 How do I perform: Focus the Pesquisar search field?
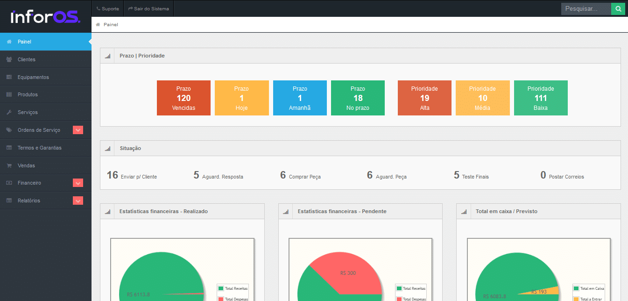click(x=586, y=9)
